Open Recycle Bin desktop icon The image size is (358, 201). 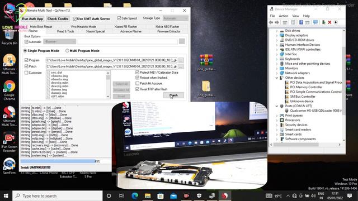tap(9, 39)
